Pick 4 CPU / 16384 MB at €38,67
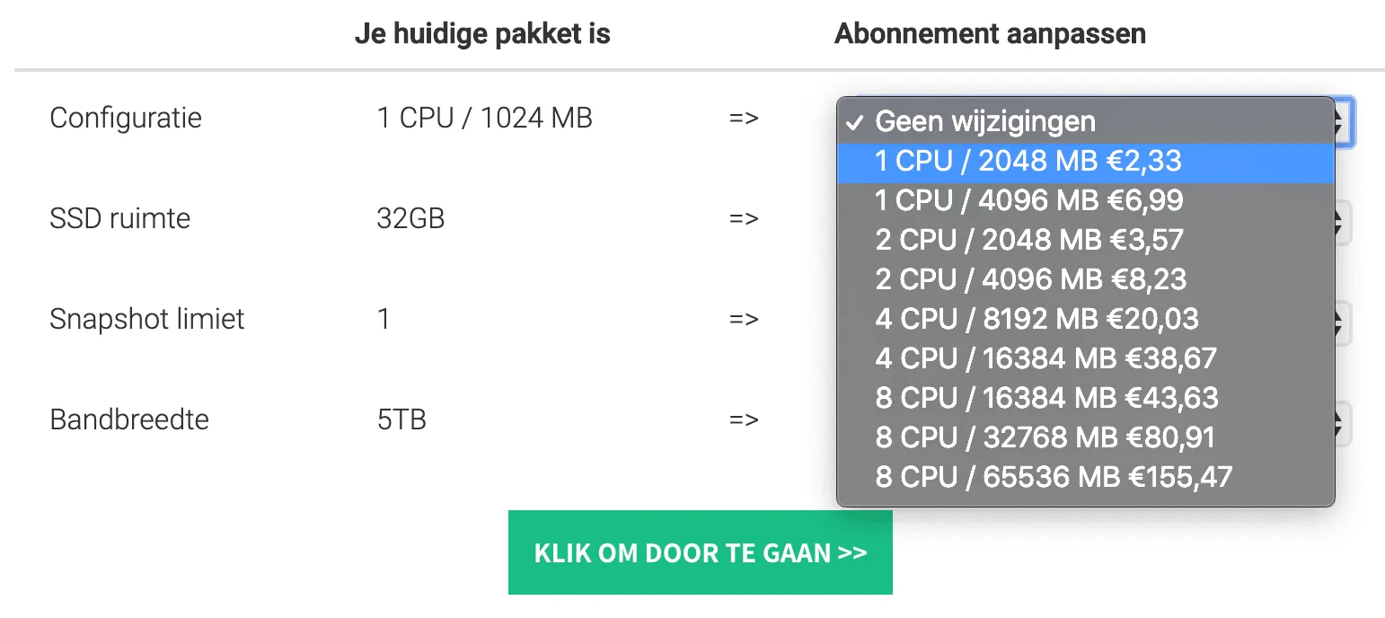 [1045, 358]
